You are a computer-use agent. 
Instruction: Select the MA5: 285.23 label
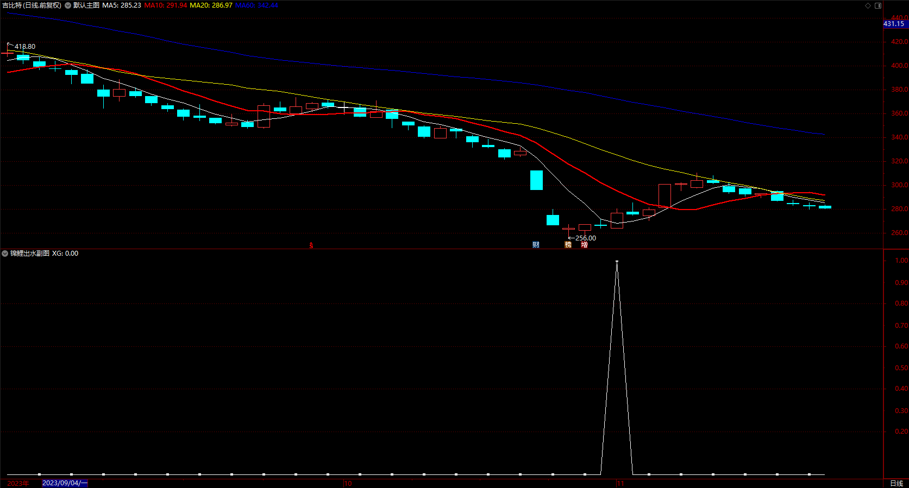pos(122,5)
